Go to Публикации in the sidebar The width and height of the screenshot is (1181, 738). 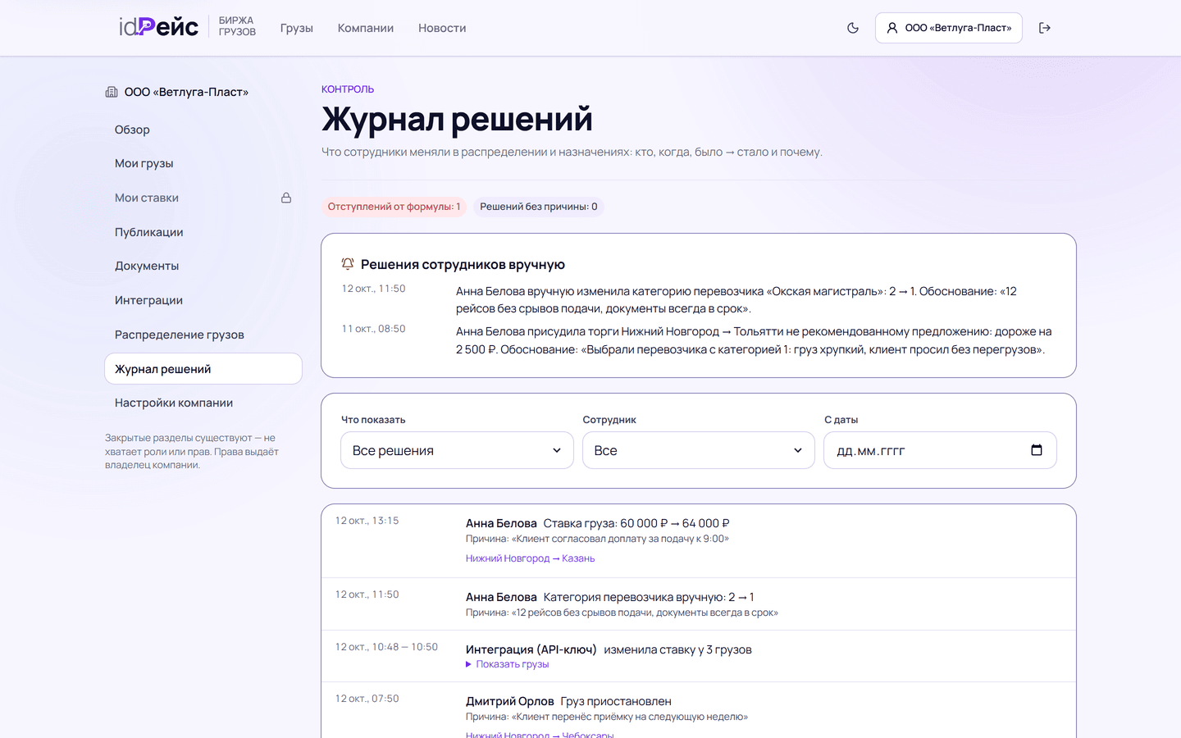203,232
